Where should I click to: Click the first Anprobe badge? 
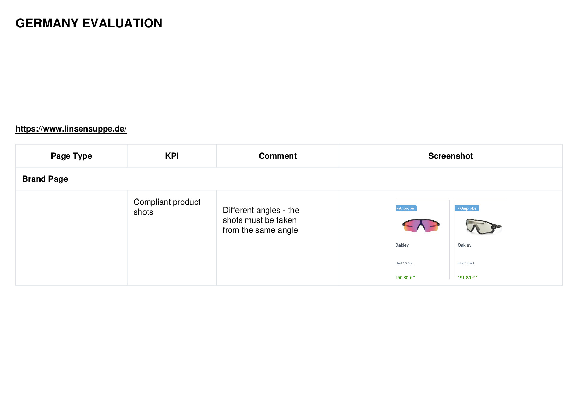[x=406, y=208]
